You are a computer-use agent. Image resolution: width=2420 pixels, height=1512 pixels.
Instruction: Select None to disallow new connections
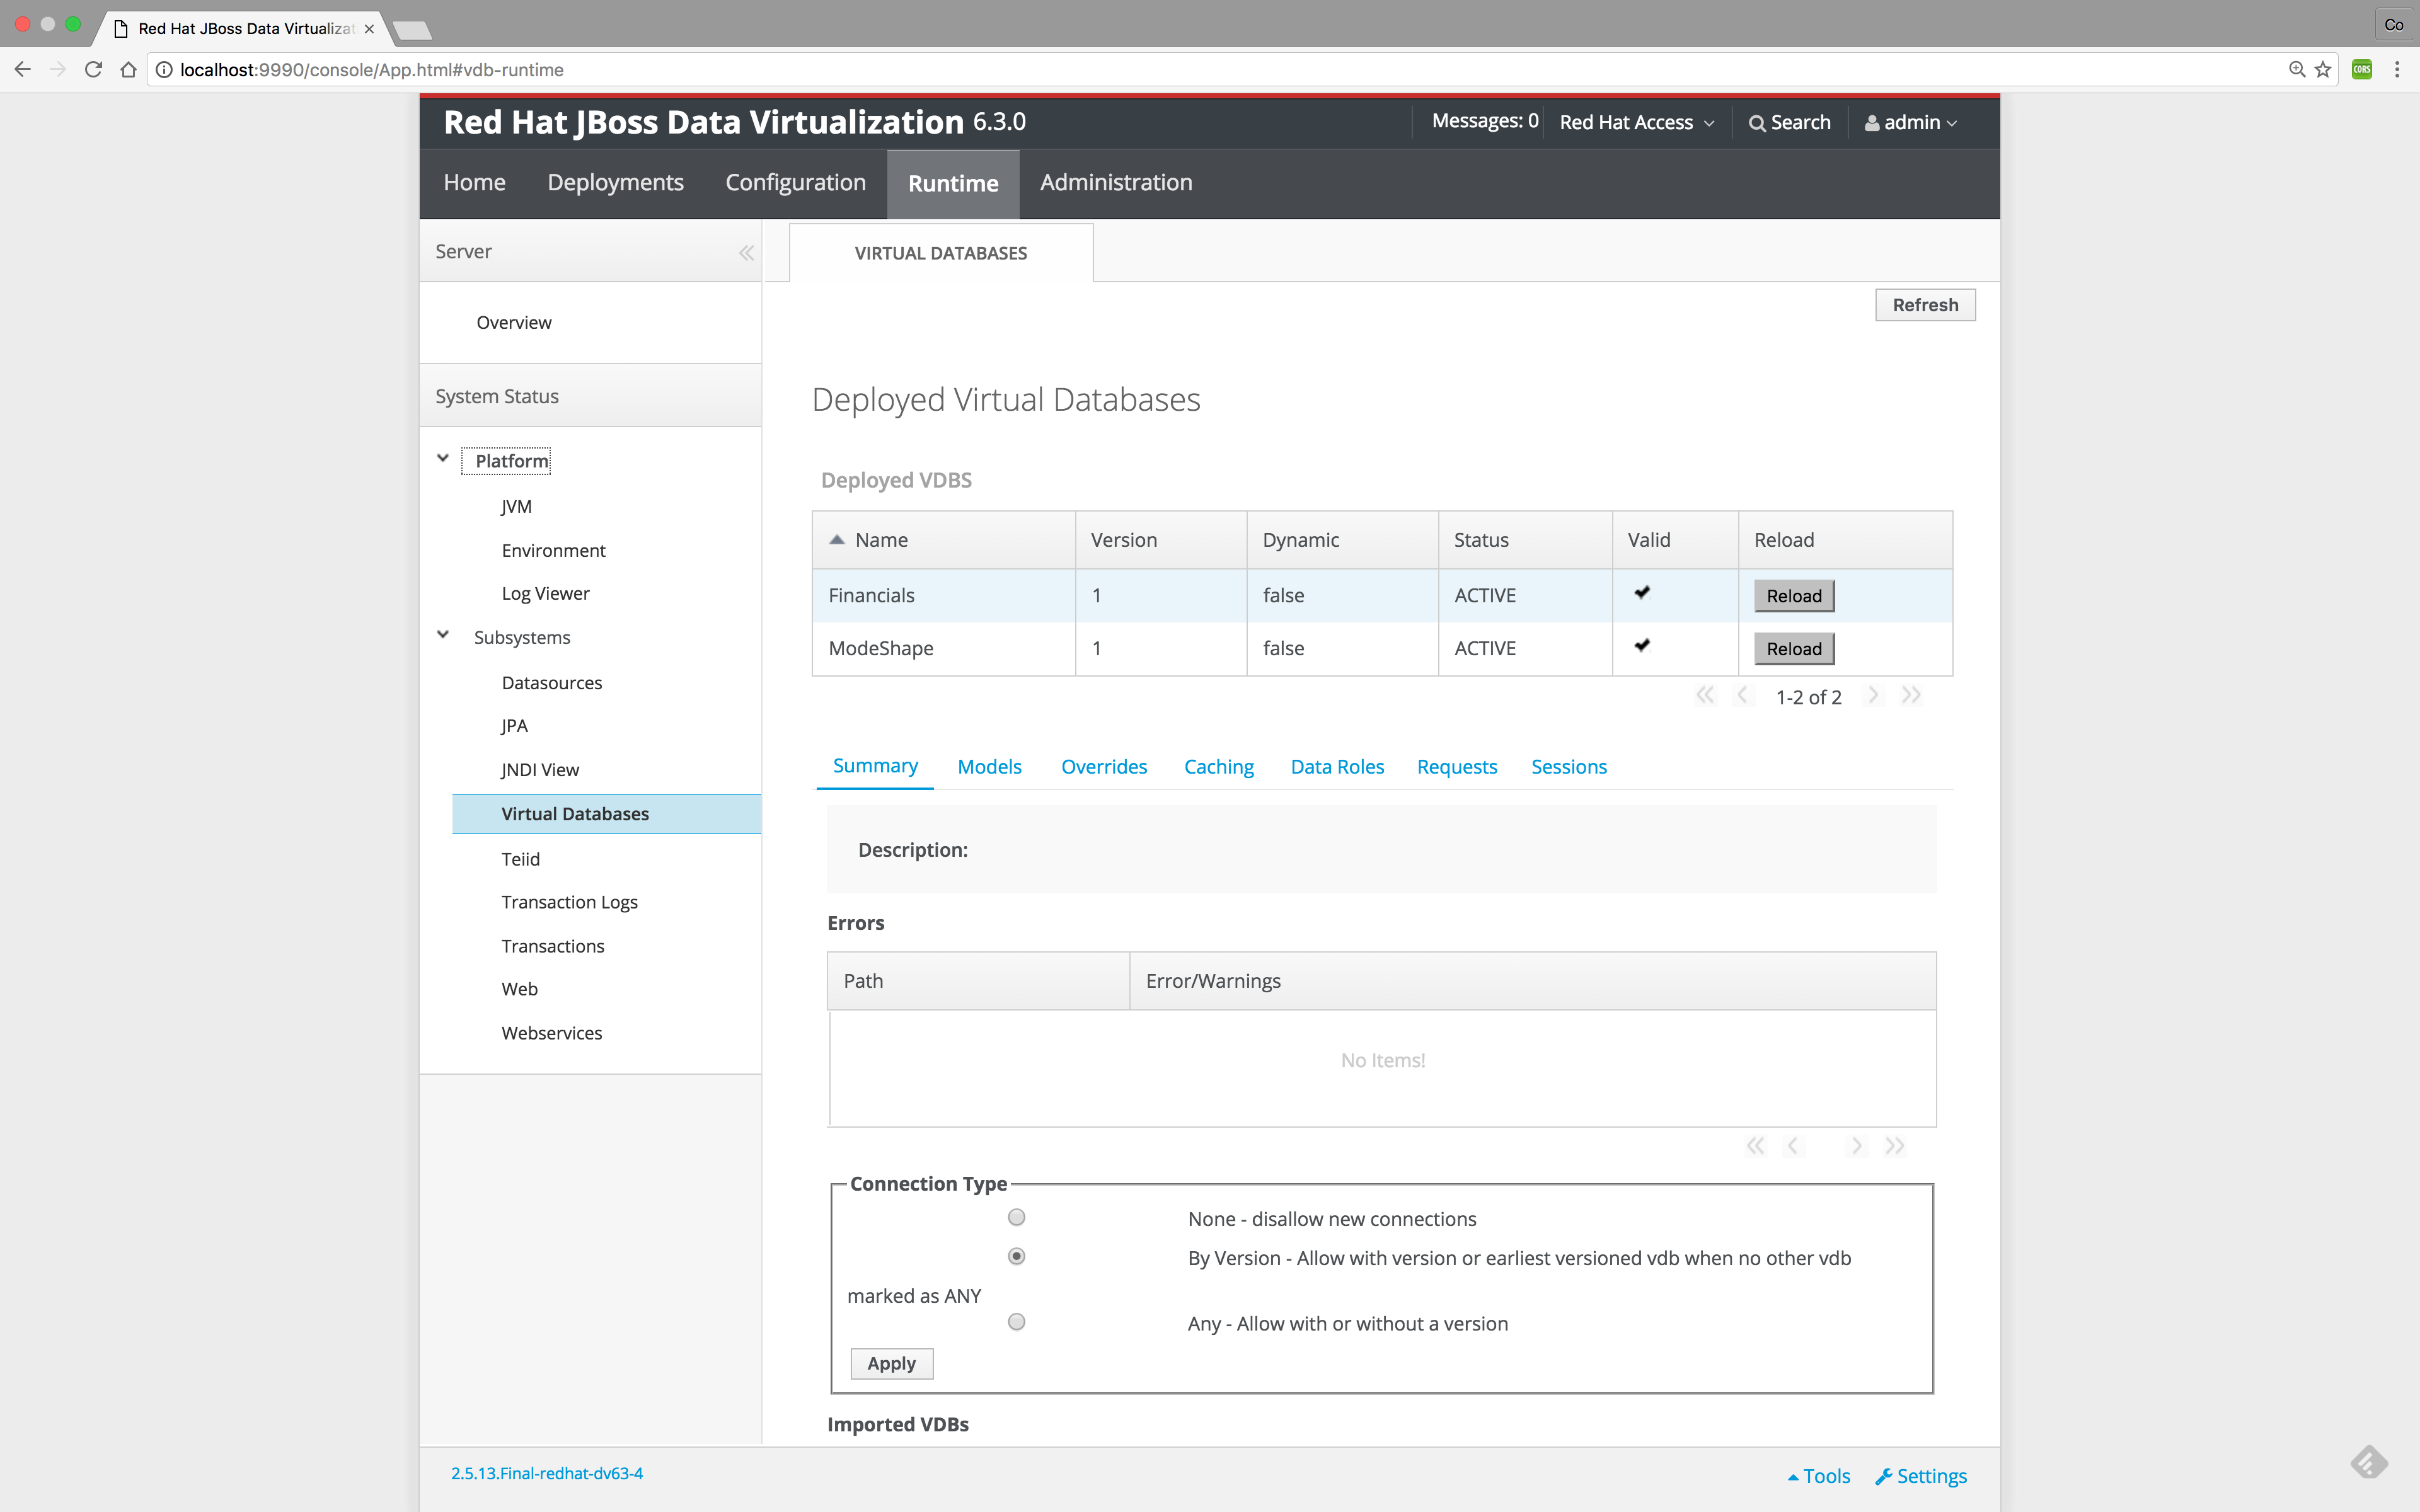1016,1217
